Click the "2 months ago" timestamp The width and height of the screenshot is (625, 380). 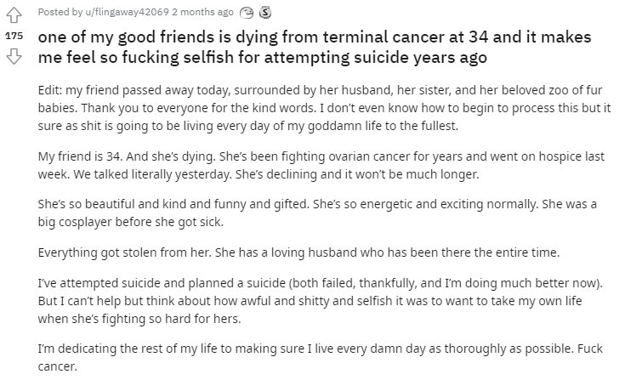(x=203, y=13)
